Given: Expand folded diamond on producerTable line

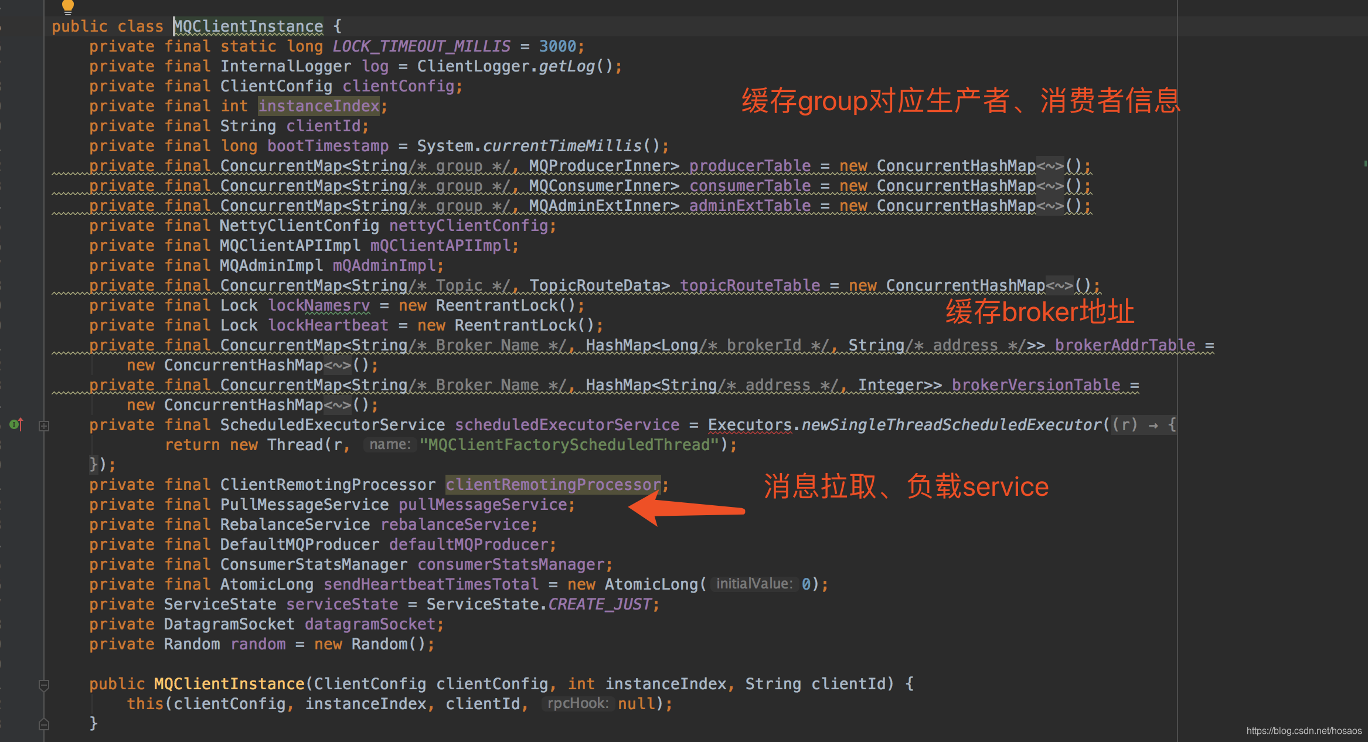Looking at the screenshot, I should (x=1050, y=166).
